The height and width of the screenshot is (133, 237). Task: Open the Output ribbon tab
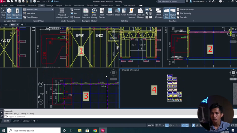coord(59,5)
